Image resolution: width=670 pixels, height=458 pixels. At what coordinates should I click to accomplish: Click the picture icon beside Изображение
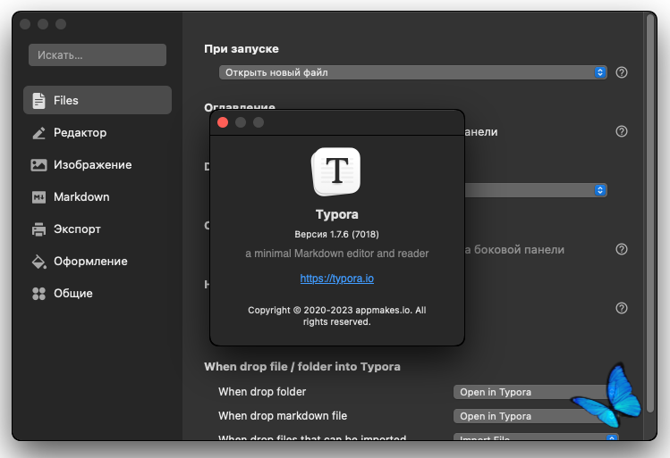[38, 164]
